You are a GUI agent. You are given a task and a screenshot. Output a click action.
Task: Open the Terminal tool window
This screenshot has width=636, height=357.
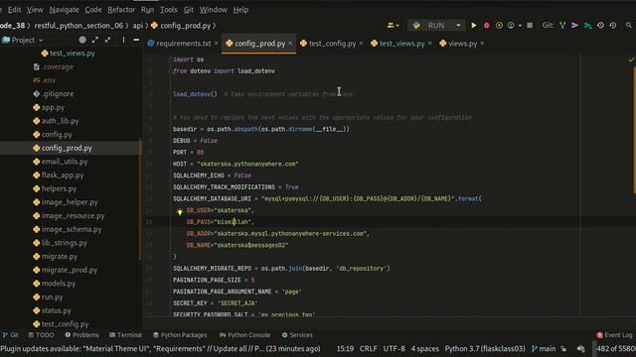[126, 335]
